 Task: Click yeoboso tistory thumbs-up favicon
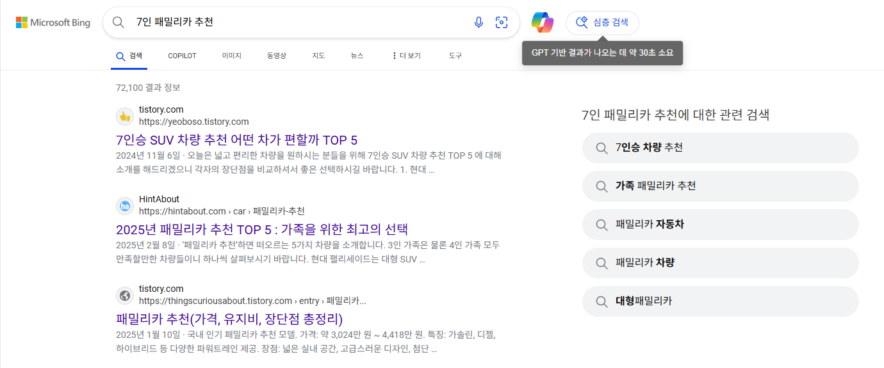pyautogui.click(x=125, y=116)
